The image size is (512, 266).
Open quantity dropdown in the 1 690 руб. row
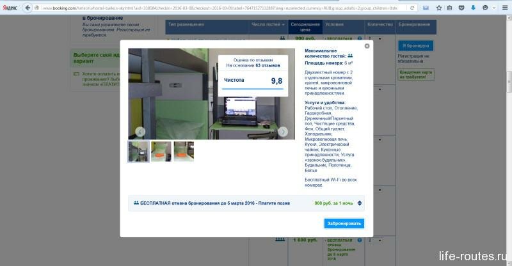pyautogui.click(x=377, y=240)
